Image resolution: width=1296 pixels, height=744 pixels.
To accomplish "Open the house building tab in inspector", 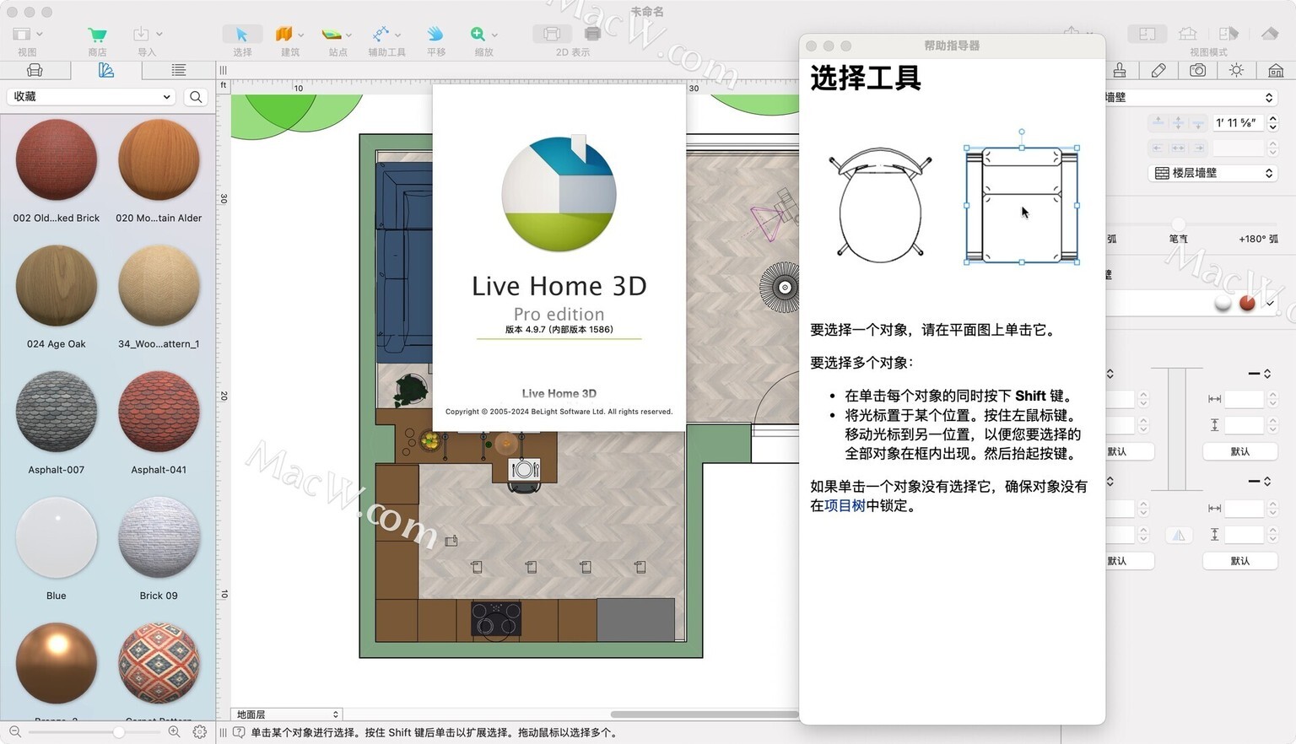I will pyautogui.click(x=1276, y=70).
